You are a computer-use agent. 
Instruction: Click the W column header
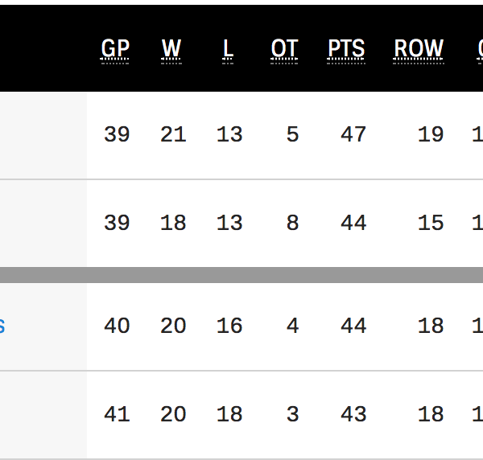171,49
